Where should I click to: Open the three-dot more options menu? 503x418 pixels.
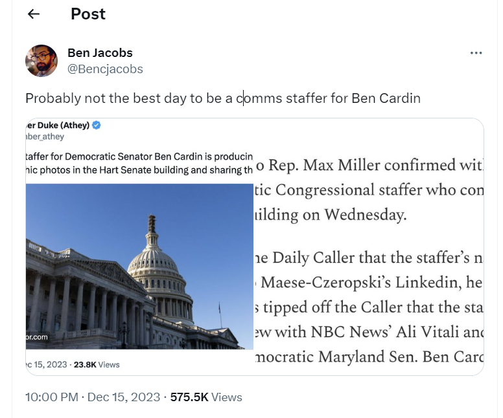point(476,53)
